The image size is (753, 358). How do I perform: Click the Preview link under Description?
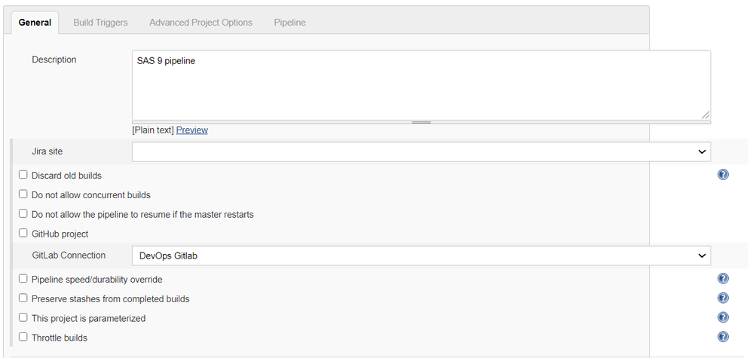[x=192, y=130]
